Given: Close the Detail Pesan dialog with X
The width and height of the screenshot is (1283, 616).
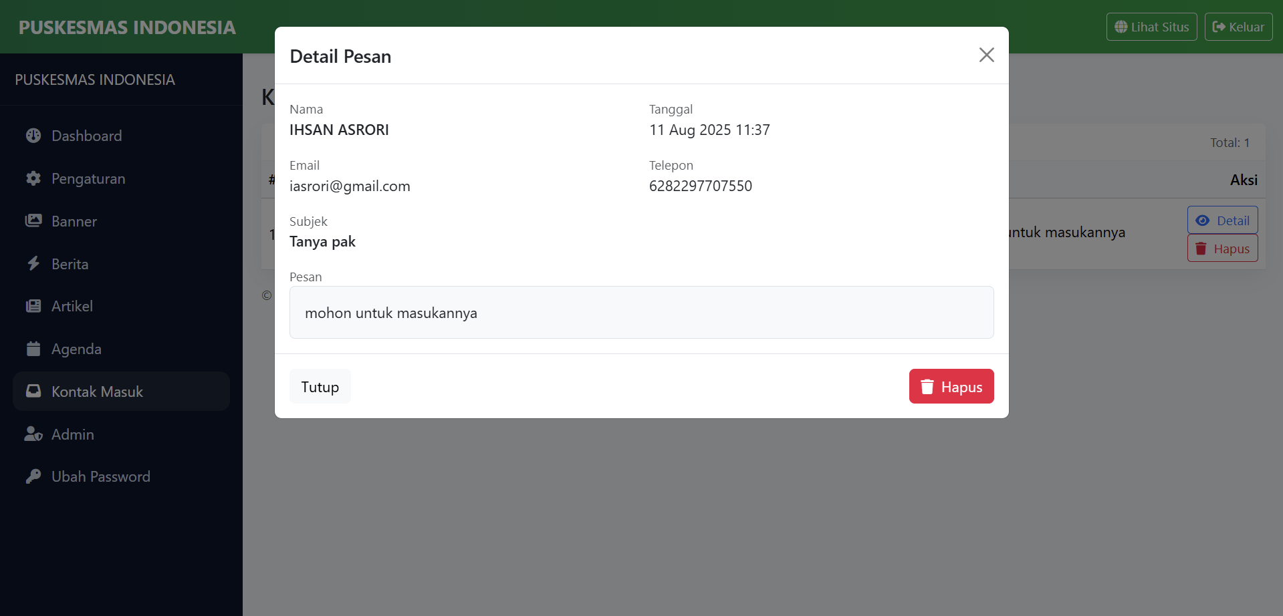Looking at the screenshot, I should coord(986,55).
